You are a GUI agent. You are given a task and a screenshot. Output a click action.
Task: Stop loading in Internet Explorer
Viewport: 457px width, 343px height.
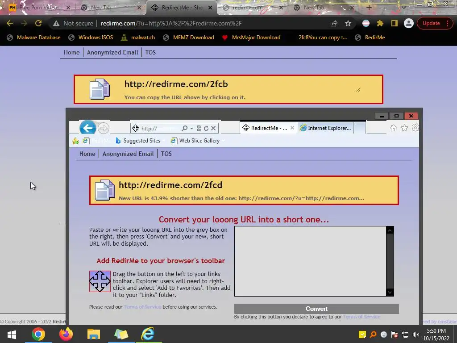(213, 128)
